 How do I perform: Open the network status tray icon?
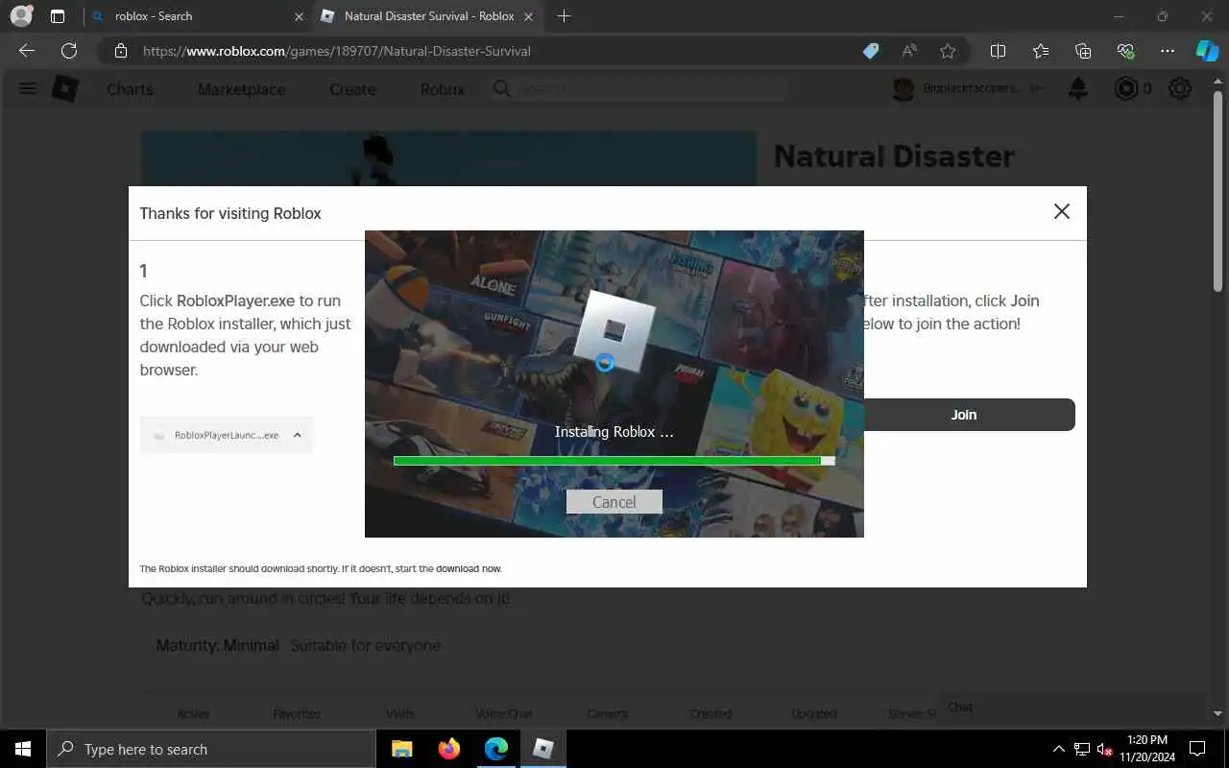click(1082, 749)
